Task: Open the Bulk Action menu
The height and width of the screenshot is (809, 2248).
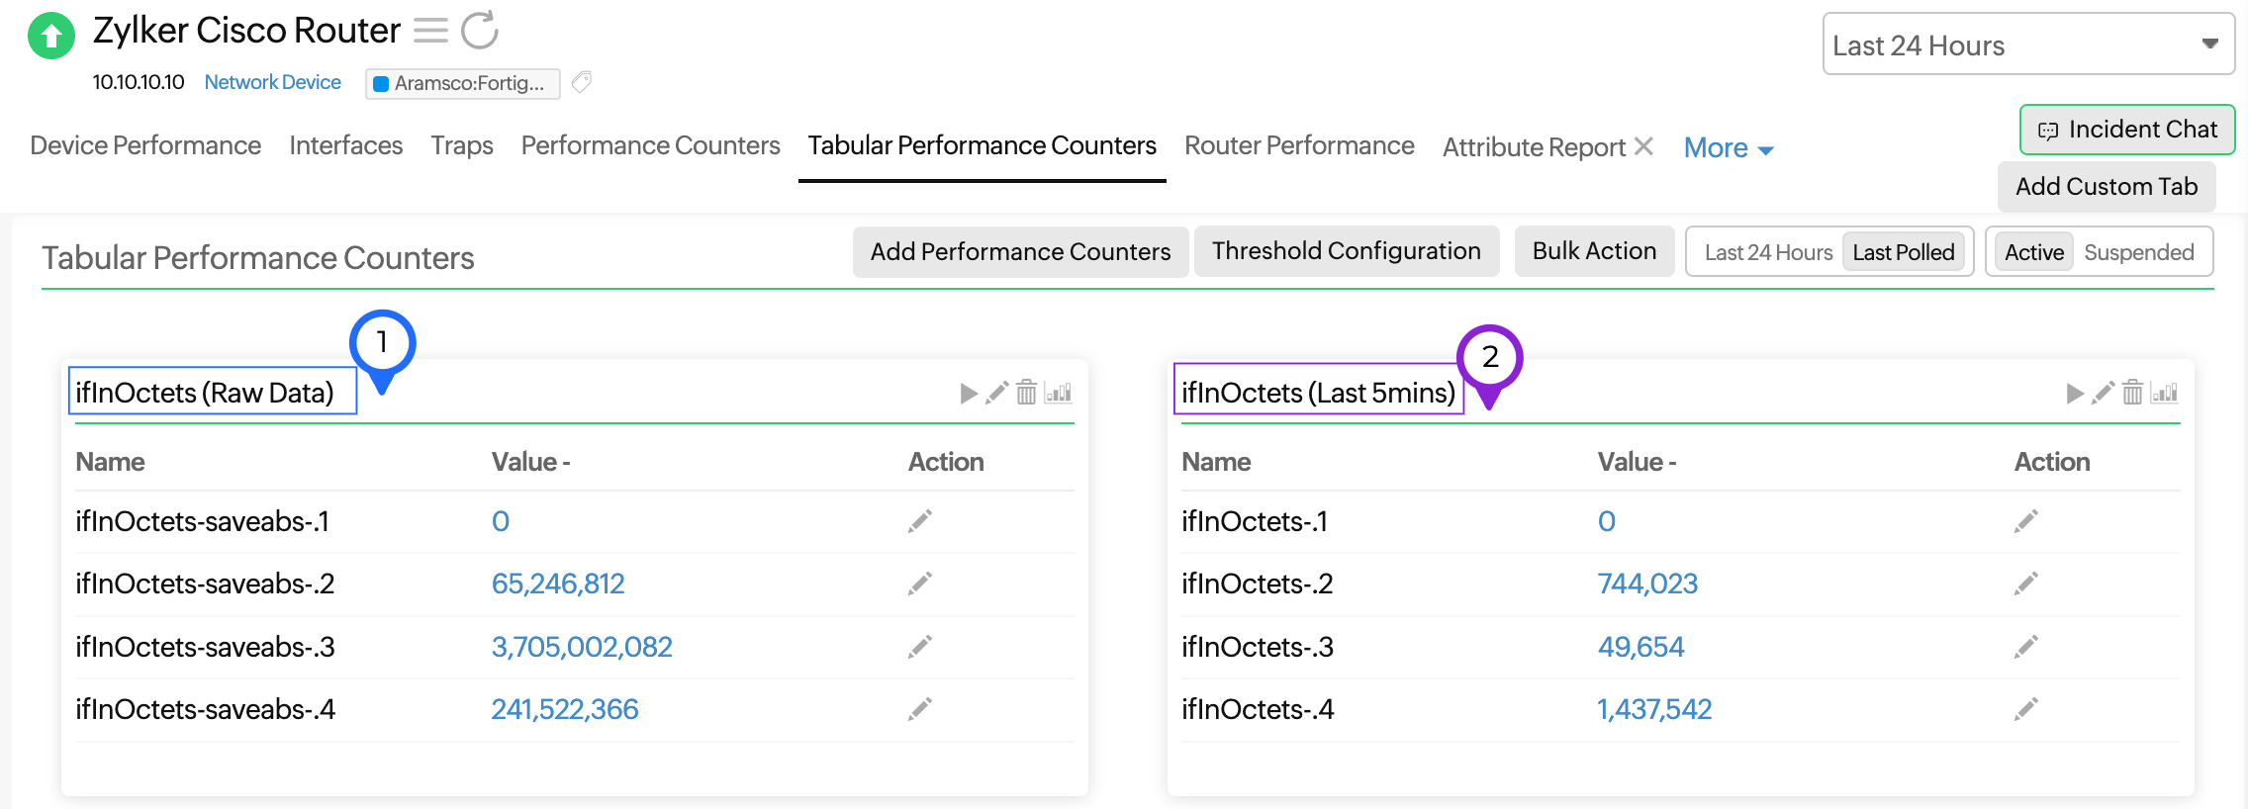Action: (1594, 251)
